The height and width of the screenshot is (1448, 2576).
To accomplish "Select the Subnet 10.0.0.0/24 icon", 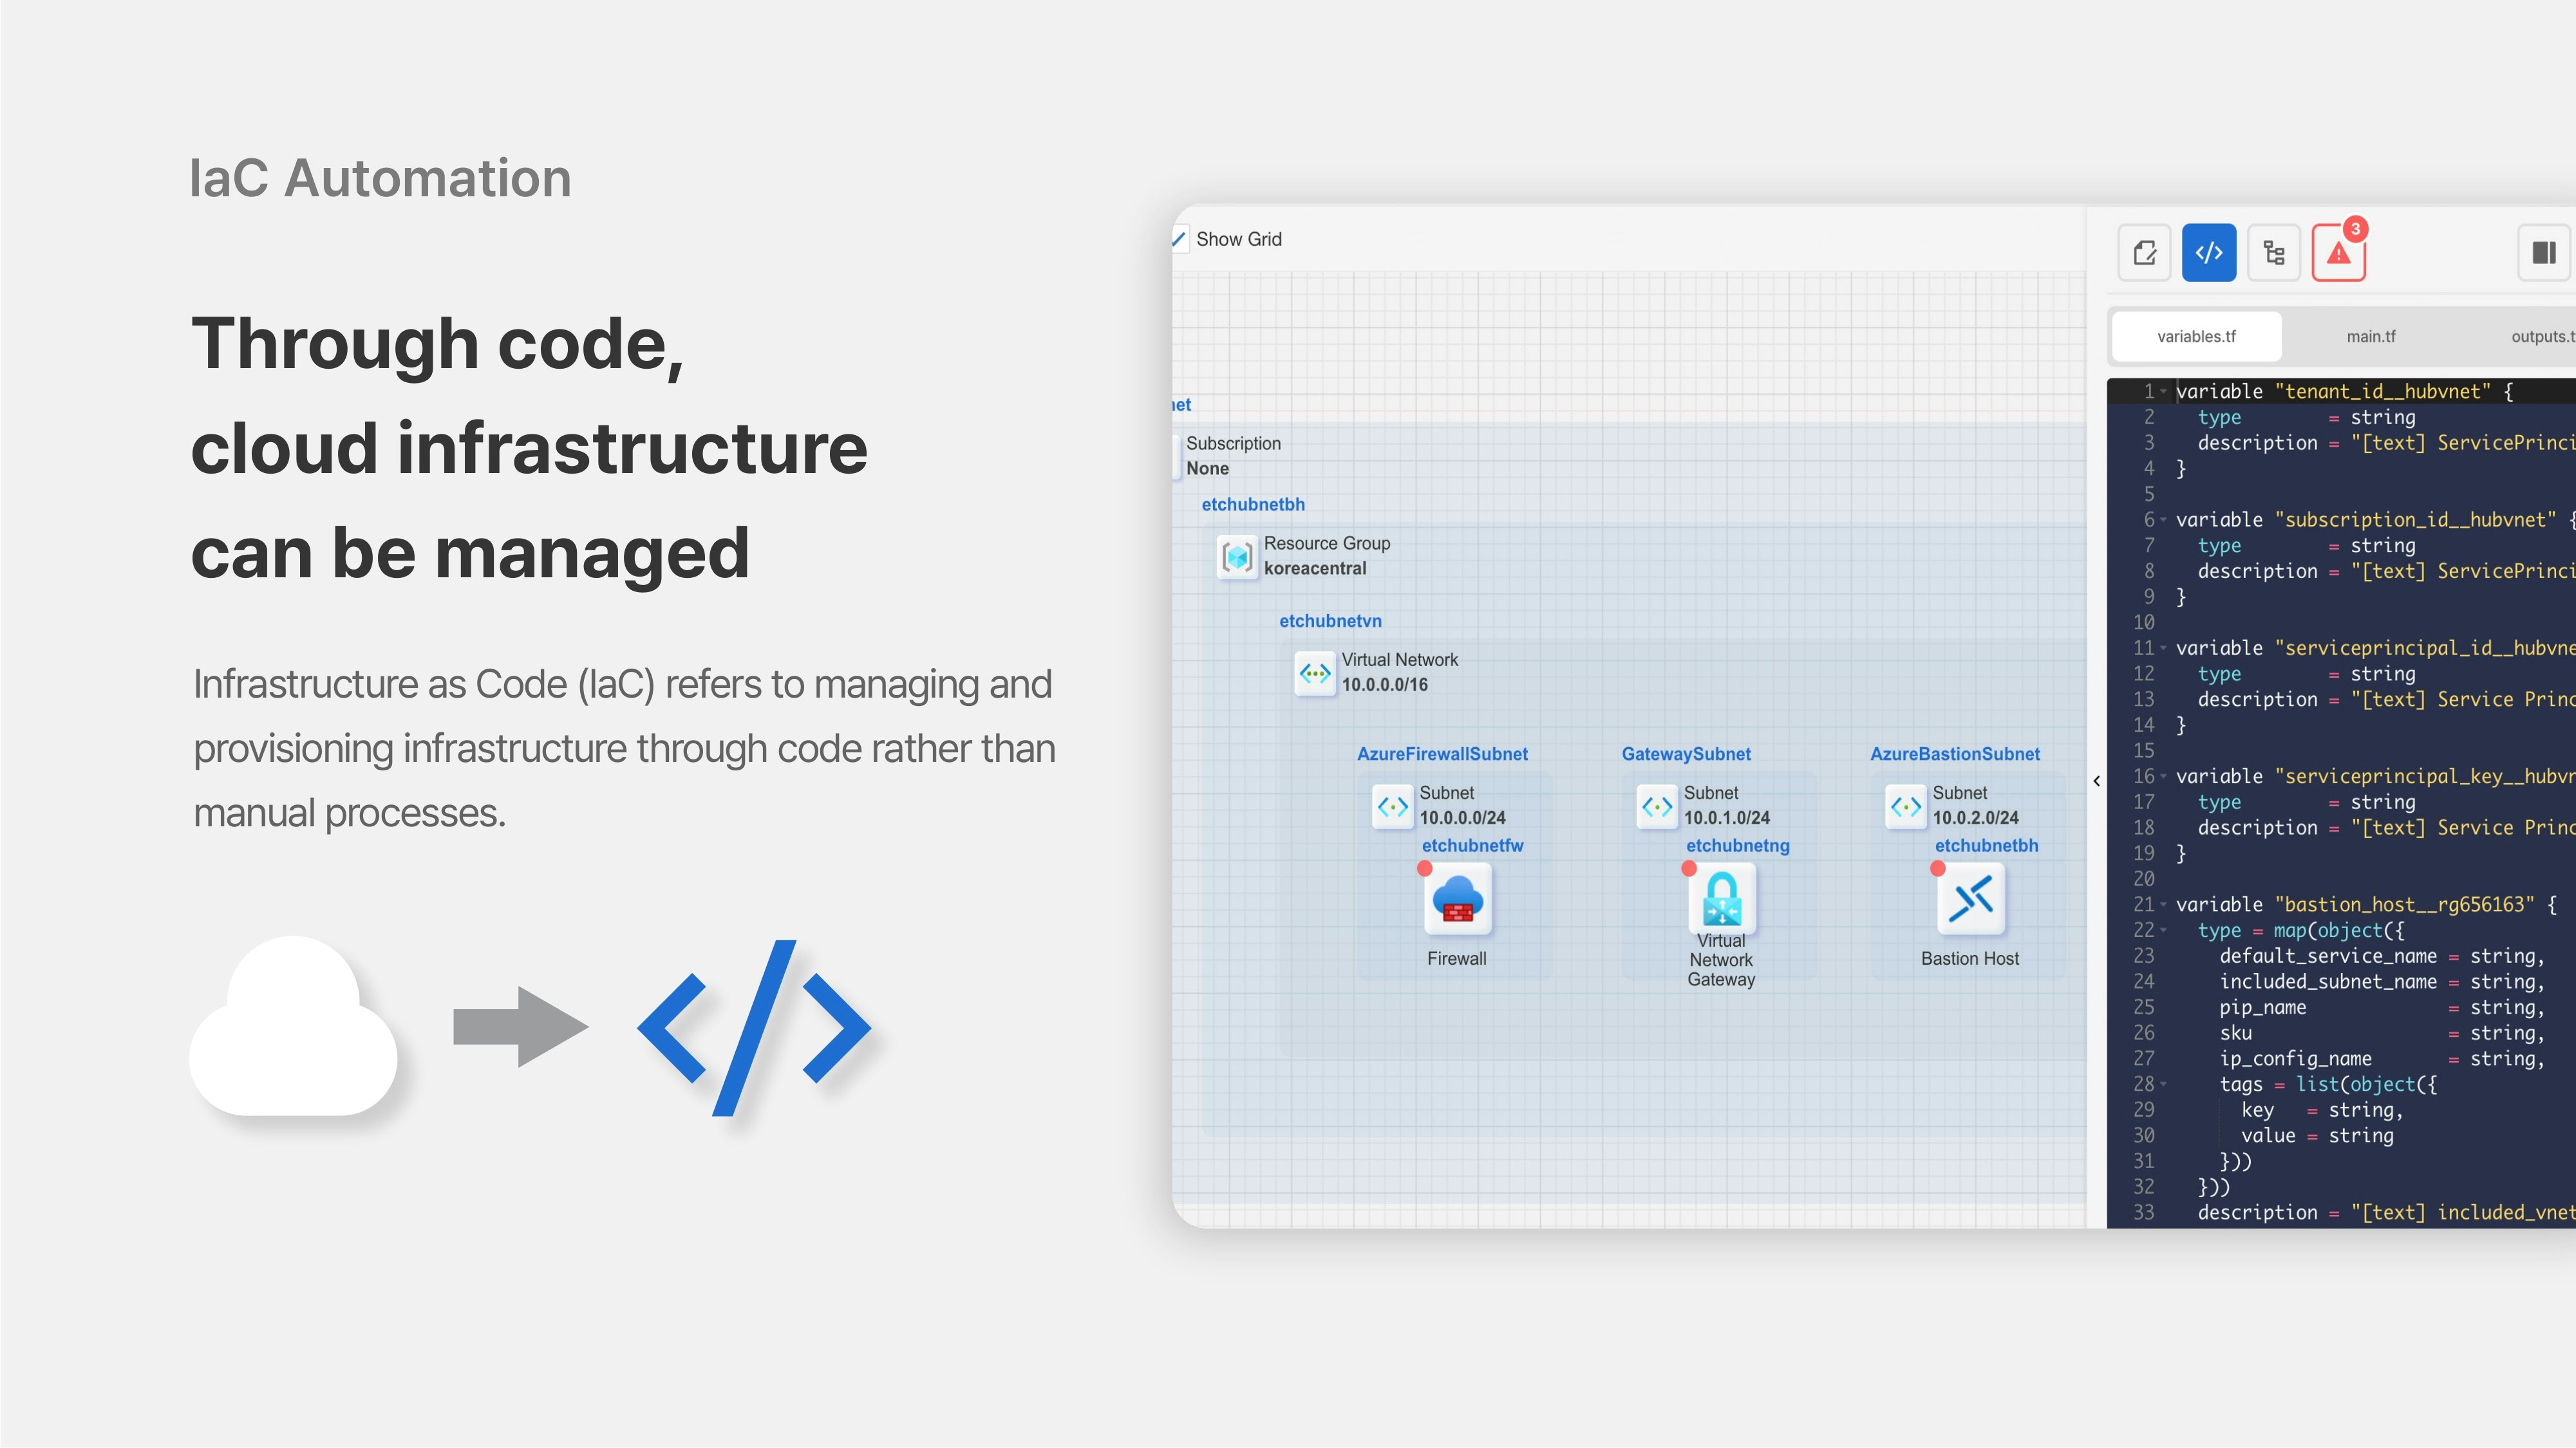I will click(1393, 806).
